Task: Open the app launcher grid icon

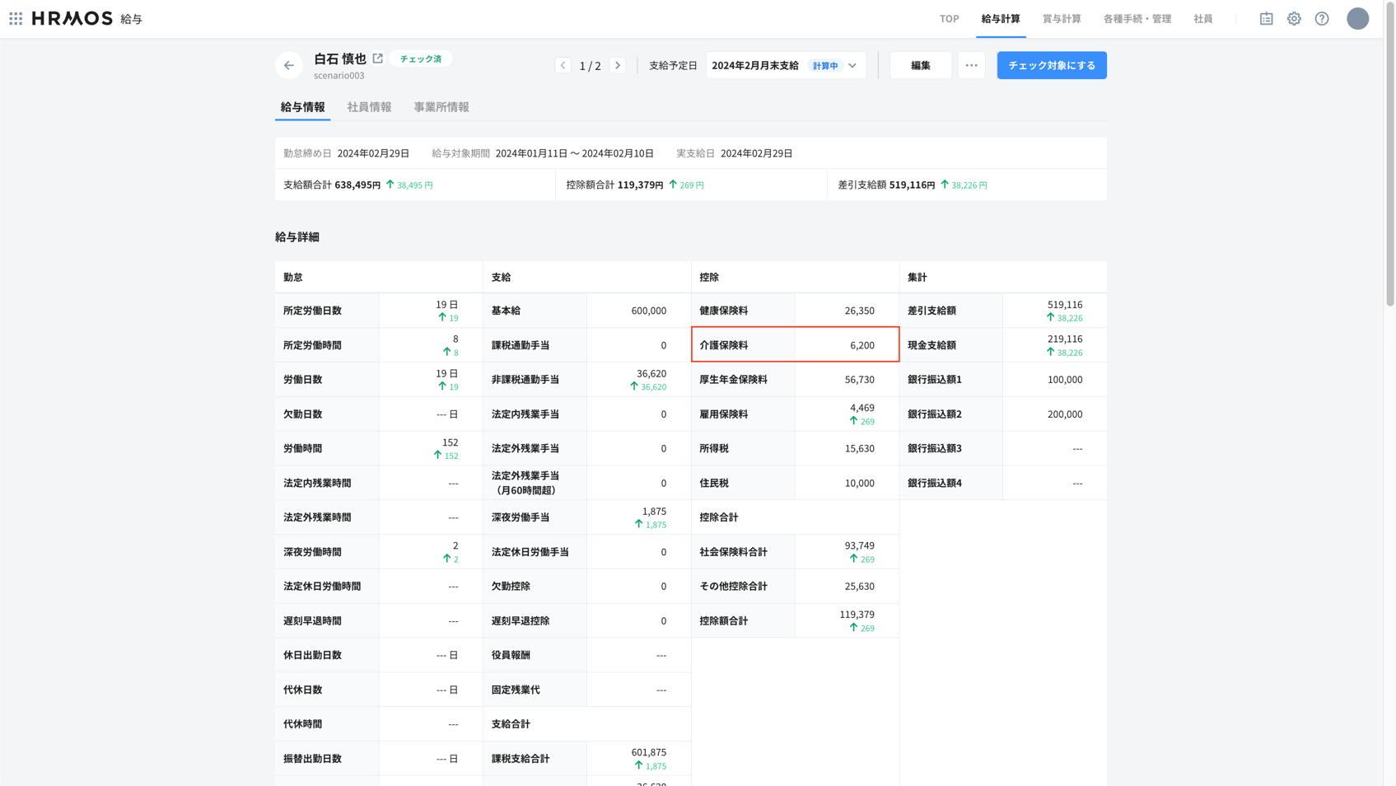Action: (x=16, y=18)
